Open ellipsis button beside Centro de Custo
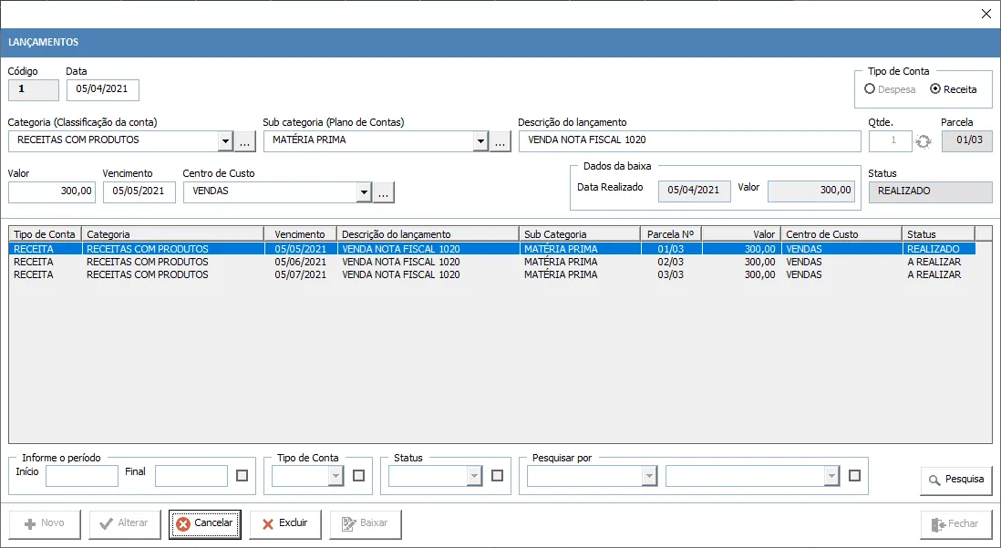The image size is (1001, 548). click(x=384, y=191)
